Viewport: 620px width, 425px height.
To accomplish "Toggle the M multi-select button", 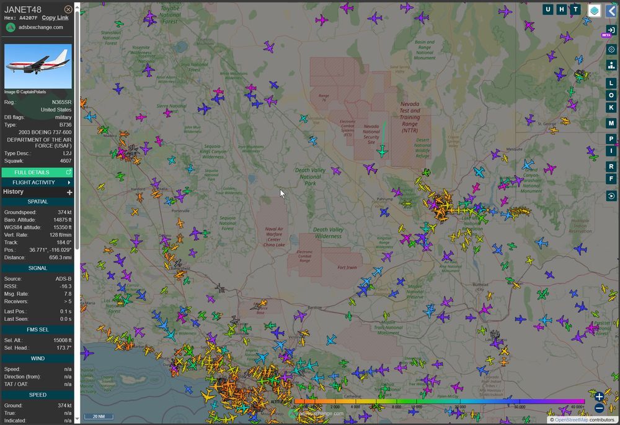I will (x=611, y=123).
